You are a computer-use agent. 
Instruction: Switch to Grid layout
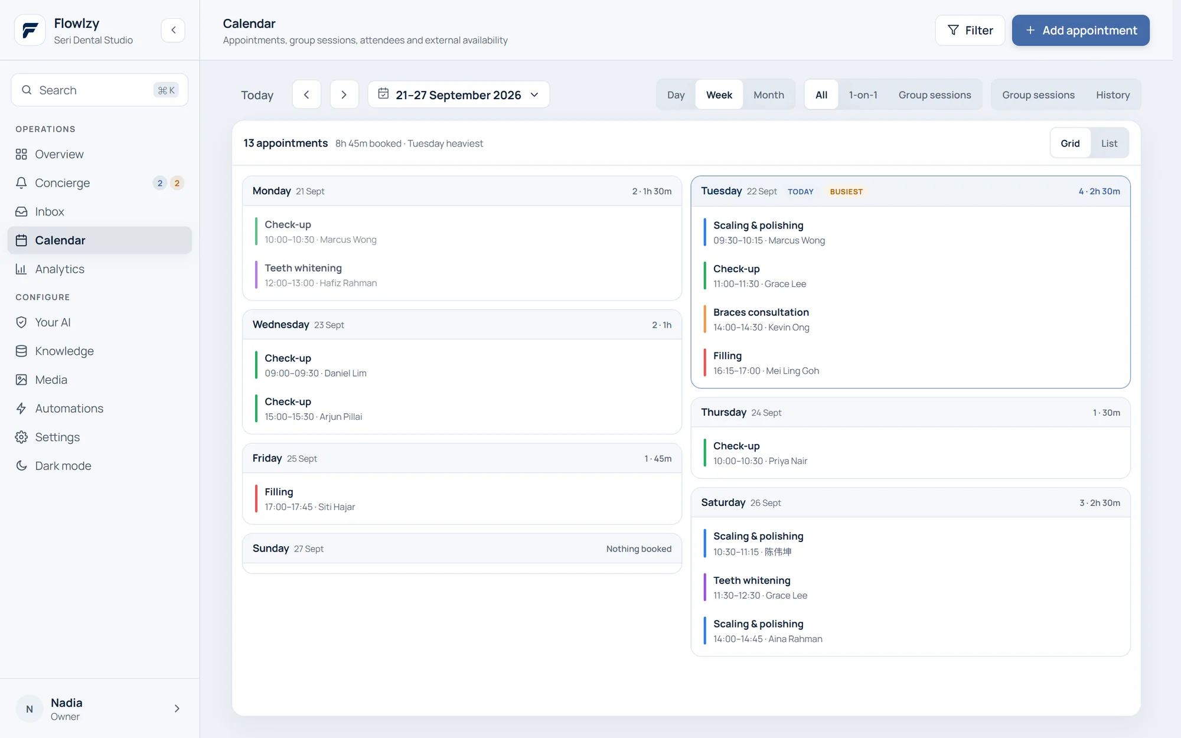click(1070, 143)
